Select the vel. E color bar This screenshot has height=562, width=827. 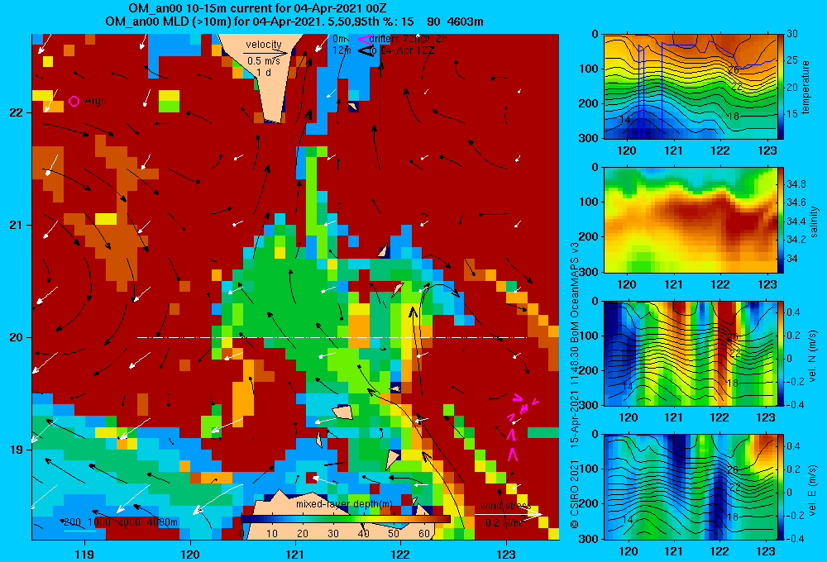coord(781,487)
